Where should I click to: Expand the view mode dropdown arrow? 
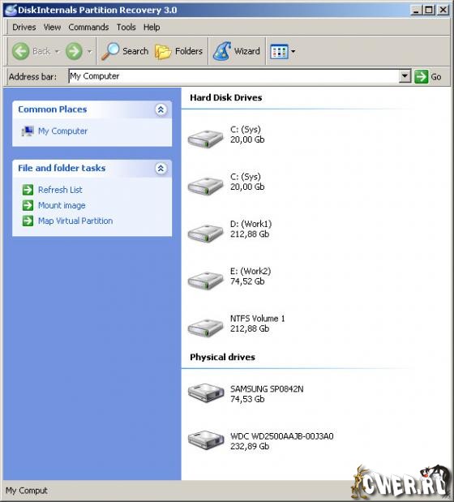[293, 51]
